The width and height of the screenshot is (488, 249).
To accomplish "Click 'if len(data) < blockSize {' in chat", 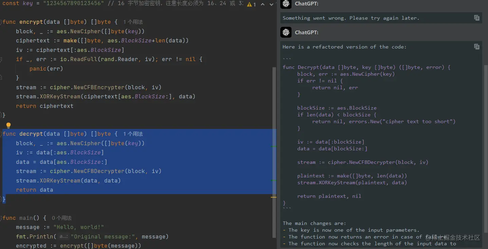I will (x=337, y=115).
